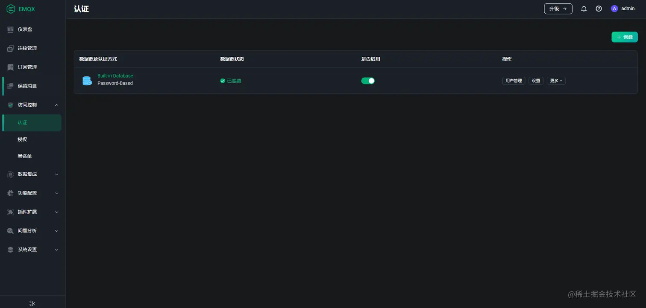Click the admin avatar icon
The image size is (646, 308).
[x=614, y=9]
